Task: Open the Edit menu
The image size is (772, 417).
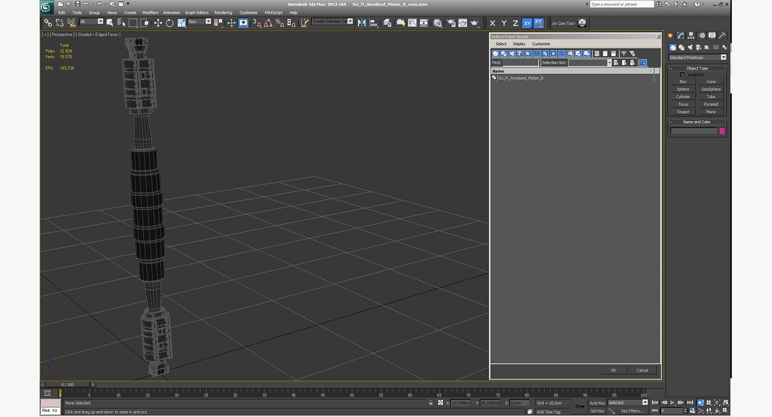Action: tap(62, 13)
